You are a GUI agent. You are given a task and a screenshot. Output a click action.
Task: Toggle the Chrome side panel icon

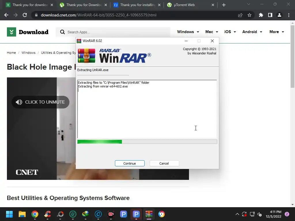point(270,15)
